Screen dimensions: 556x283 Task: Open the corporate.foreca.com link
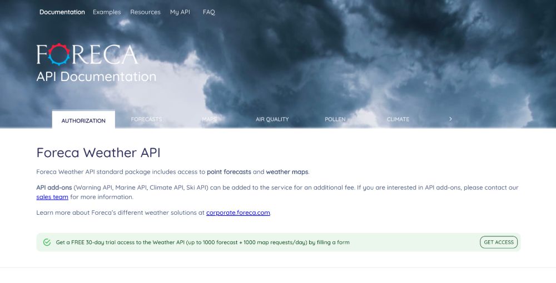238,213
